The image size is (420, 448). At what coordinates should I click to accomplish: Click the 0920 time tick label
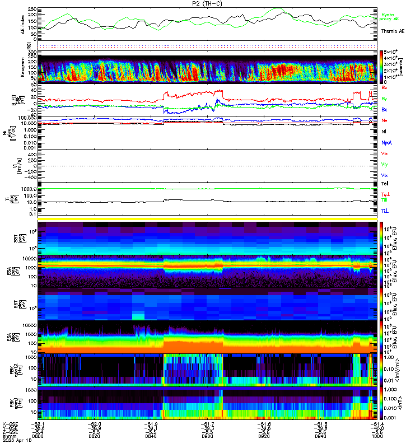[264, 436]
